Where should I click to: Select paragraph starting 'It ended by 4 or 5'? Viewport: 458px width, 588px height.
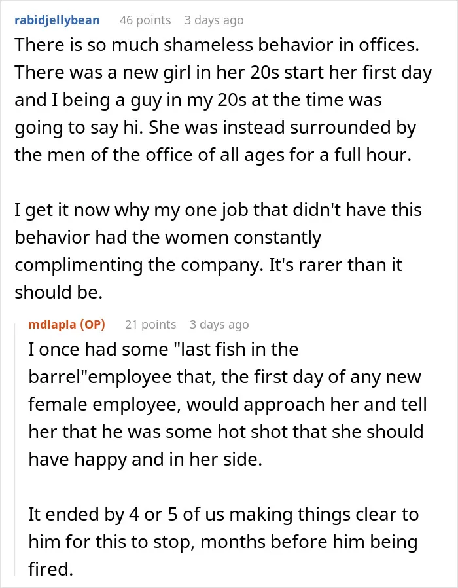[x=223, y=542]
